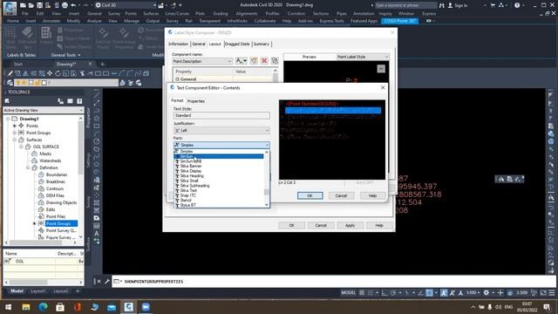
Task: Click Cancel in Text Component Editor
Action: [x=341, y=195]
